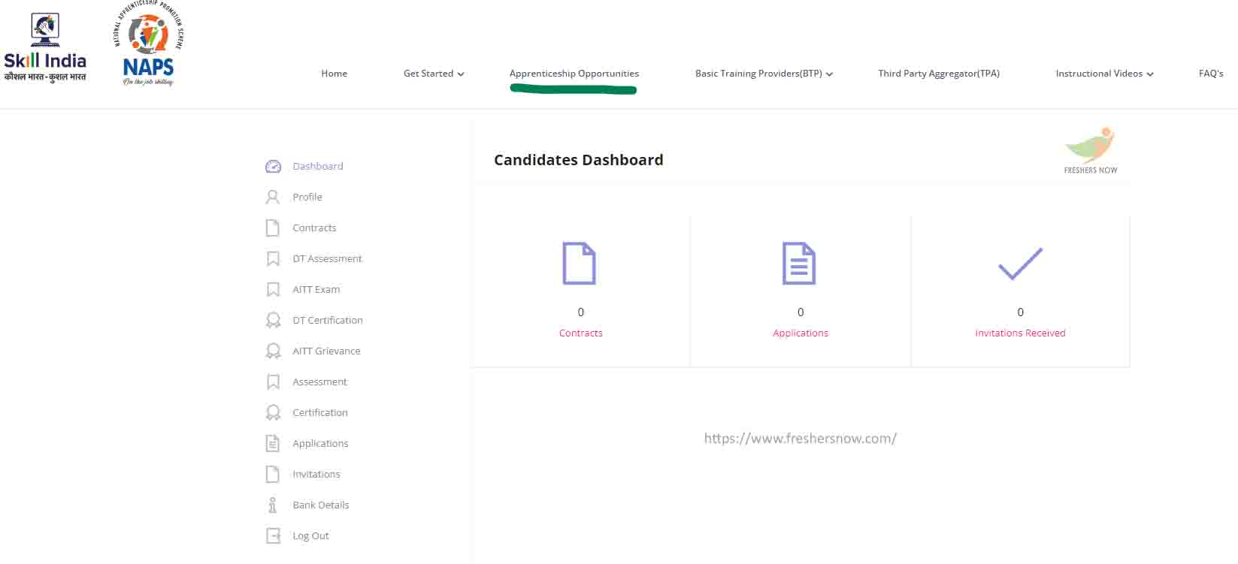Viewport: 1238px width, 564px height.
Task: Open AITT Exam from the sidebar
Action: tap(316, 290)
